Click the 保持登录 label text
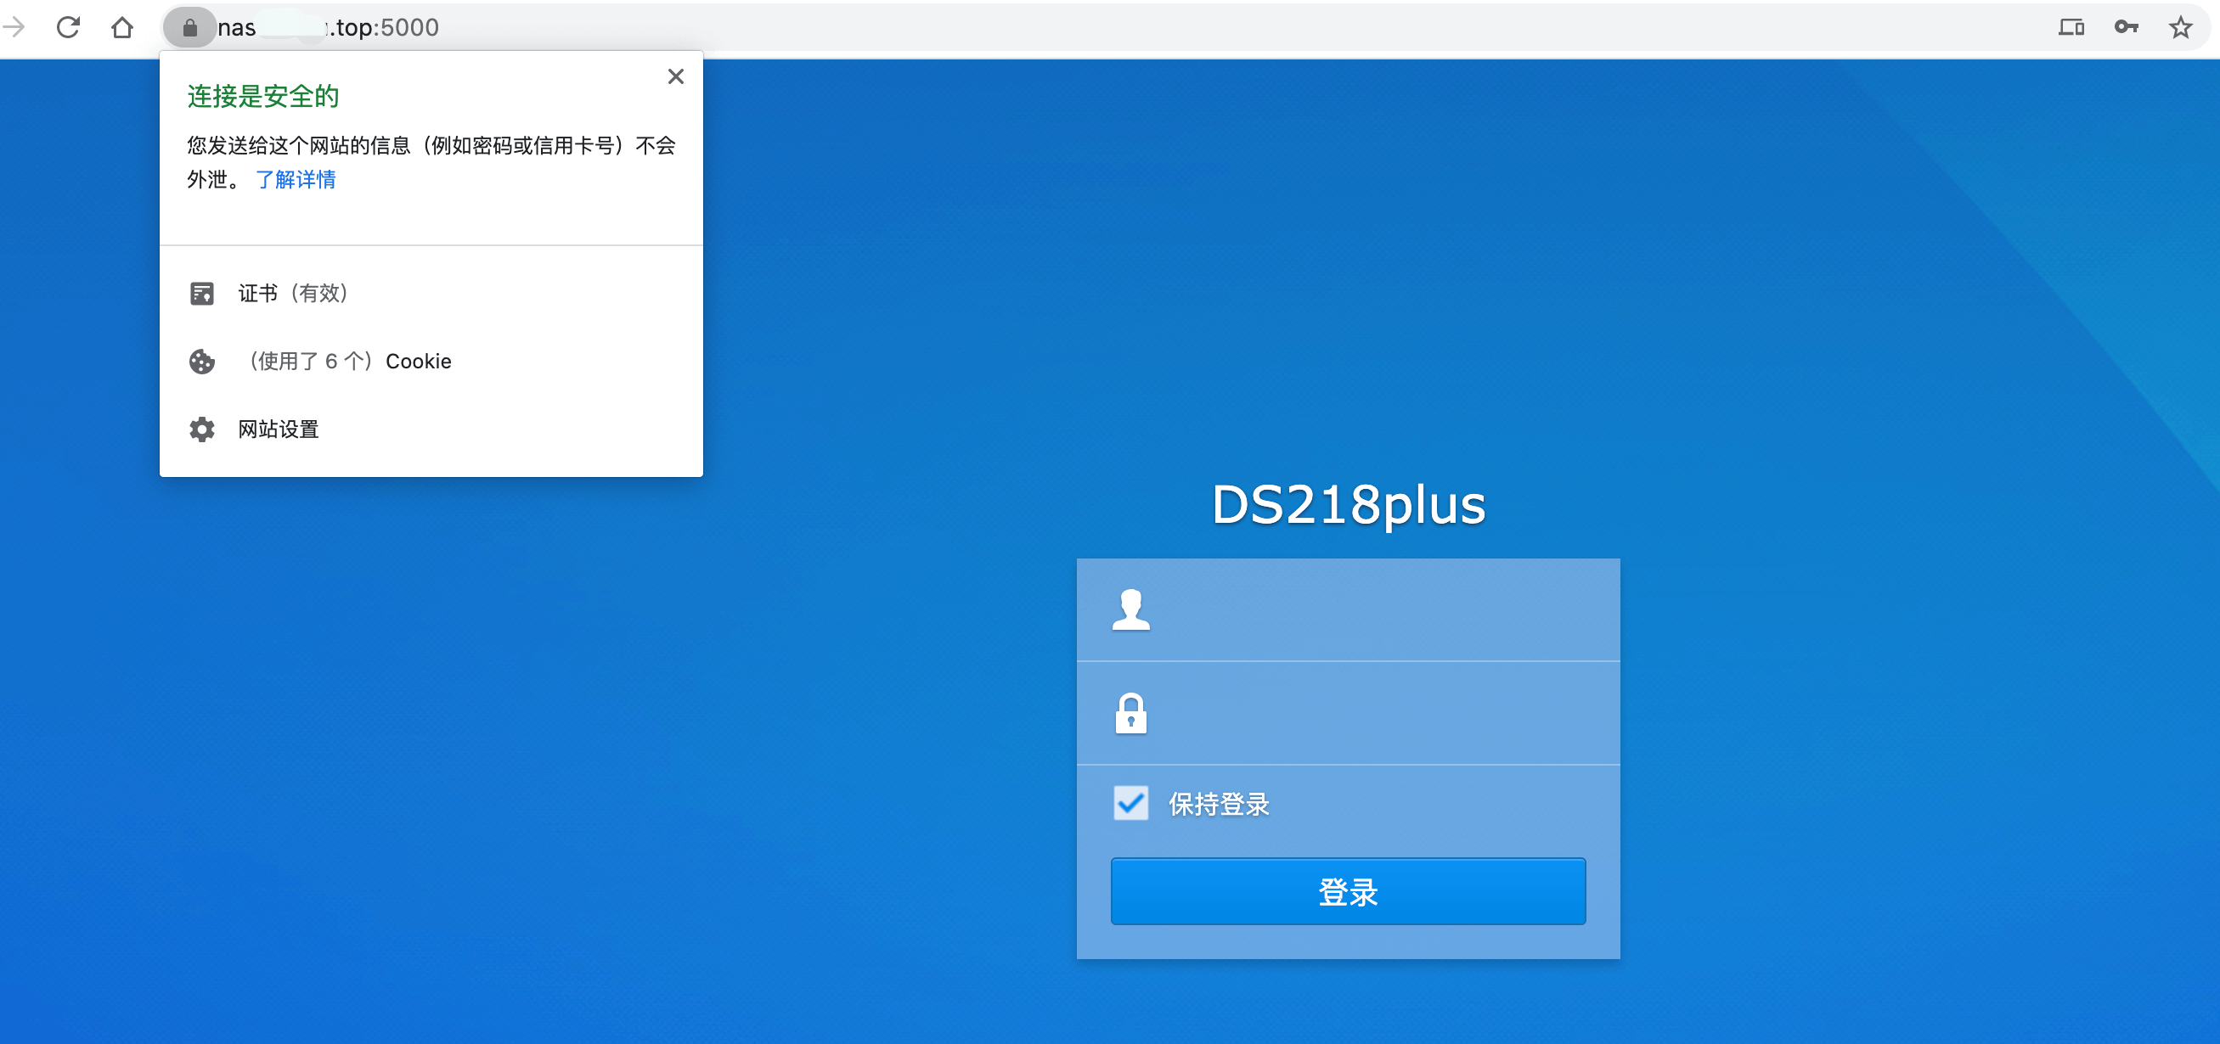2220x1044 pixels. coord(1219,805)
